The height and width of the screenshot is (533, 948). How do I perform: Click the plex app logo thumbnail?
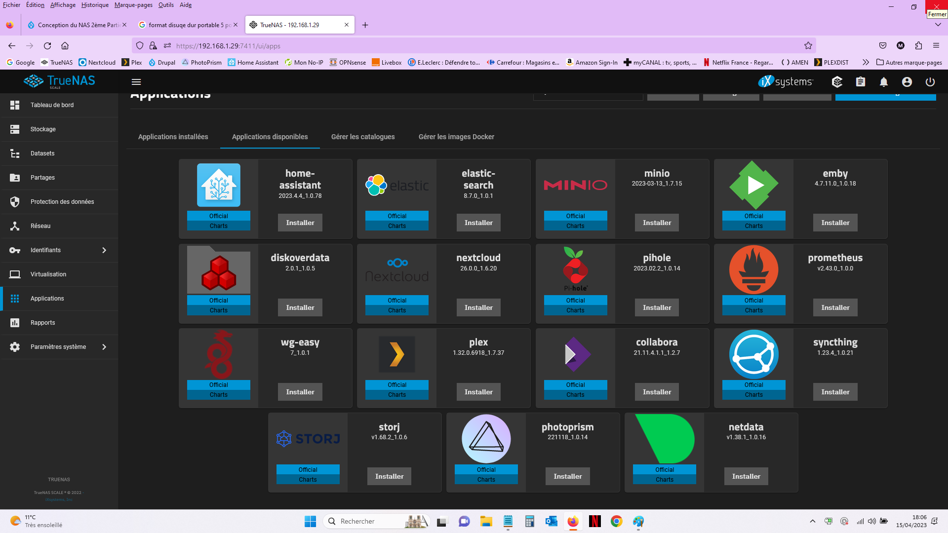[396, 354]
